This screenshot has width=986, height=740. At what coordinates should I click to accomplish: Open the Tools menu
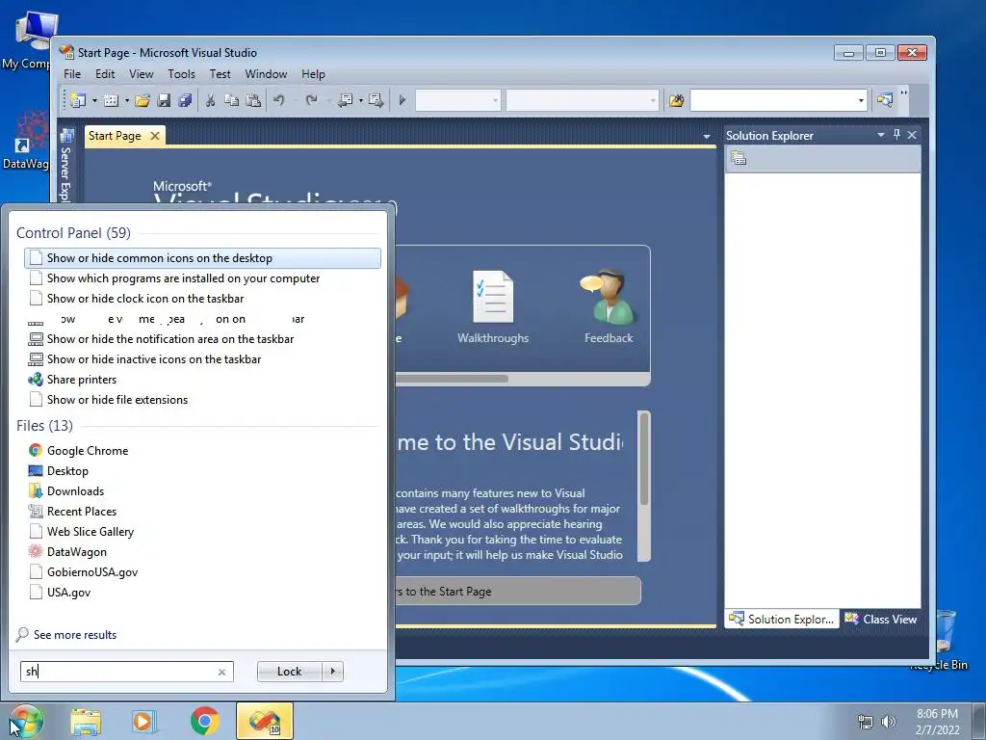point(181,74)
